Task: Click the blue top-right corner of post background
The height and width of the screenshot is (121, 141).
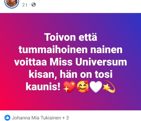Action: point(137,17)
